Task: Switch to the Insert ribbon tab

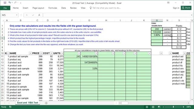Action: click(x=25, y=8)
